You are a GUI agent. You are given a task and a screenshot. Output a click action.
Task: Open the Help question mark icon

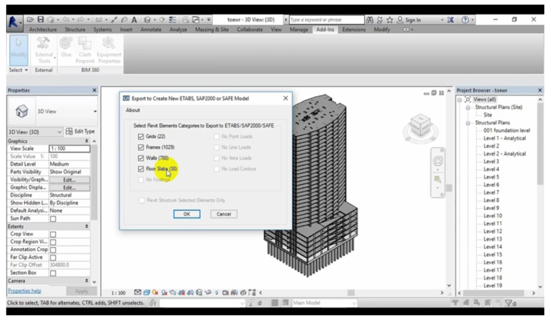pyautogui.click(x=465, y=20)
